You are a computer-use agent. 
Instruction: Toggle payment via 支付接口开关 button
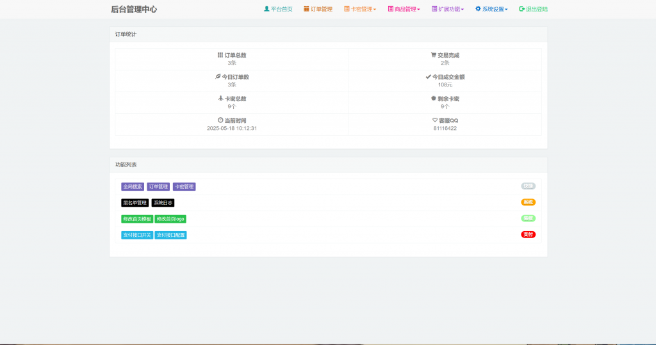point(136,235)
